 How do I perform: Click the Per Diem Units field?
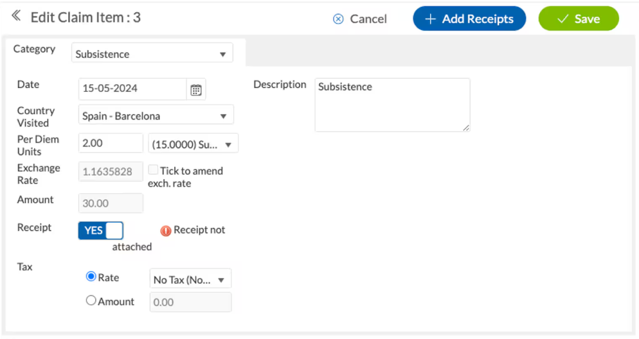[x=111, y=143]
